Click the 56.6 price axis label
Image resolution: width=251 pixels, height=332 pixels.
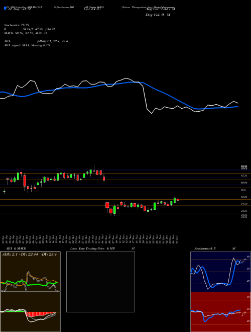243,190
